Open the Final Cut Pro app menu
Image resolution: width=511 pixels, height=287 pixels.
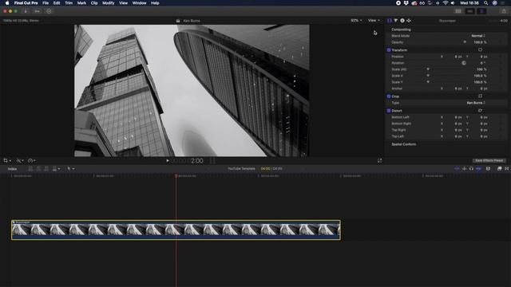click(26, 3)
